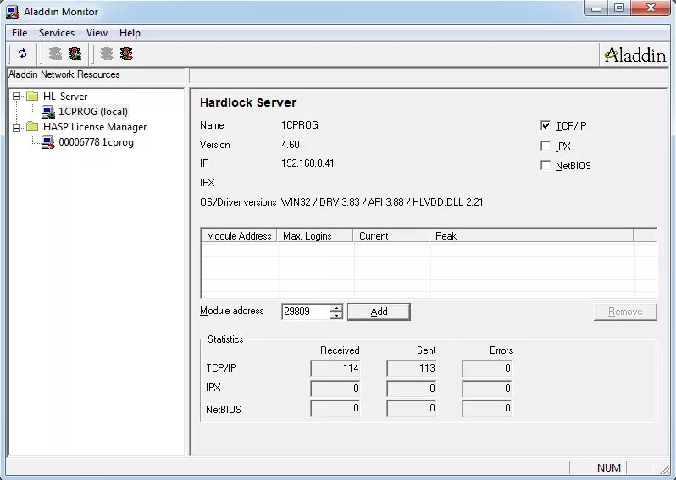Select the HL-Server tree label
The height and width of the screenshot is (480, 676).
click(x=65, y=97)
